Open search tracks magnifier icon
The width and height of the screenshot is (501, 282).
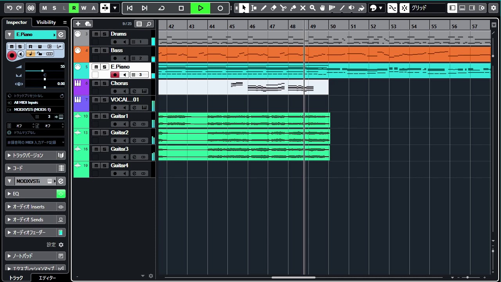point(149,24)
